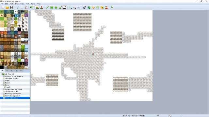The width and height of the screenshot is (209, 117).
Task: Click the Paste clipboard icon
Action: pyautogui.click(x=26, y=7)
